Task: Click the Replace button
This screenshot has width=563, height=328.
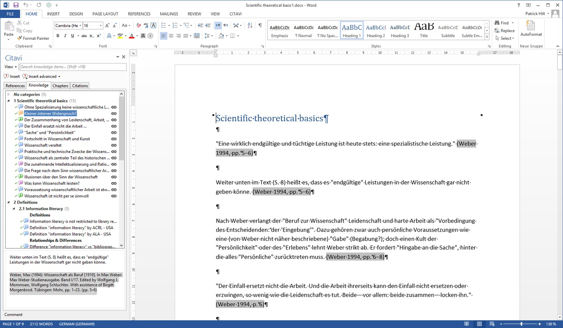Action: (x=504, y=31)
